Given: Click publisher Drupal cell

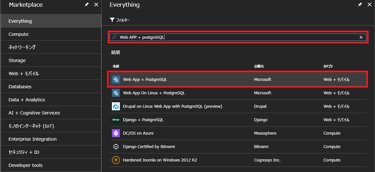Looking at the screenshot, I should click(x=260, y=106).
